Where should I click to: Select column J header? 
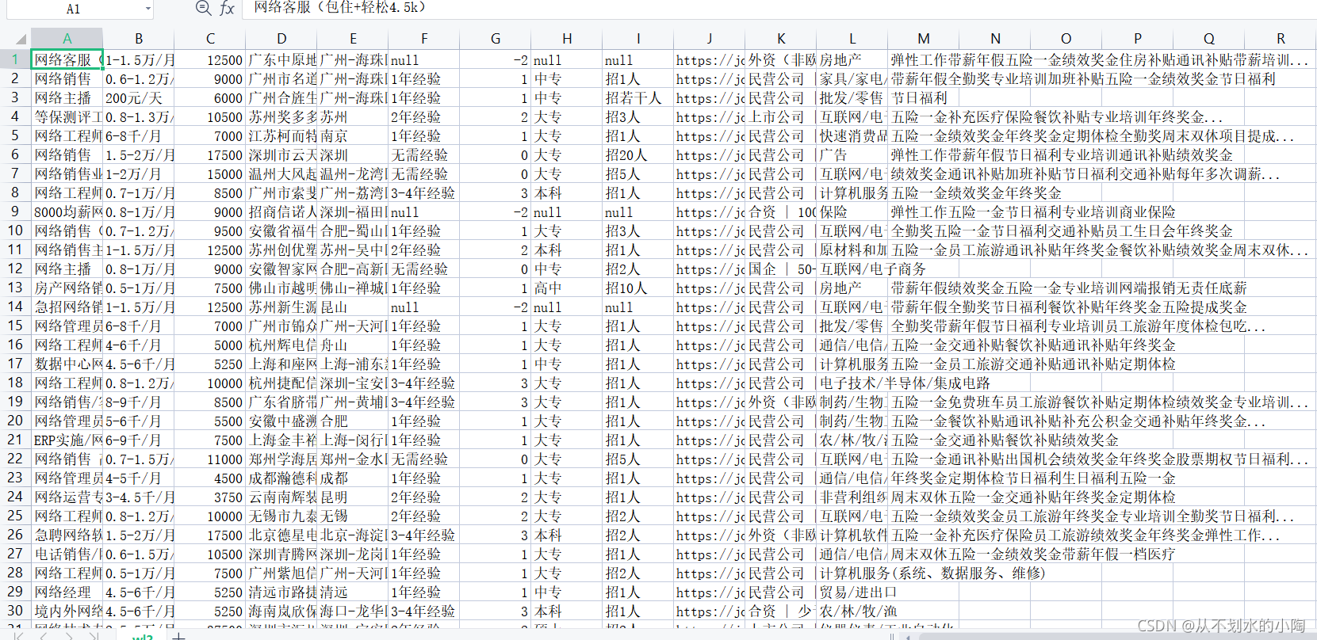tap(710, 38)
